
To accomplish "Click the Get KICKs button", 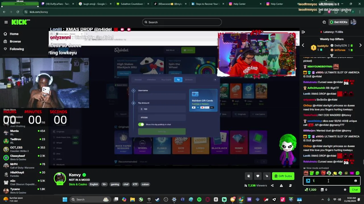I will click(x=338, y=22).
